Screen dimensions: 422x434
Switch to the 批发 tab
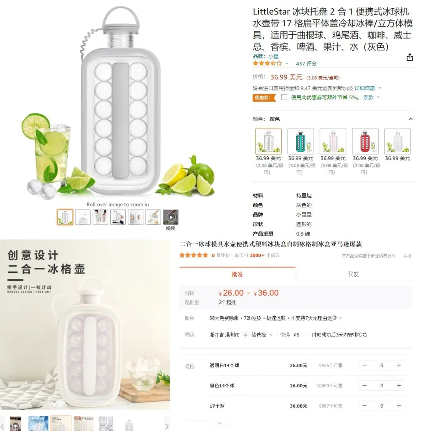pos(237,274)
